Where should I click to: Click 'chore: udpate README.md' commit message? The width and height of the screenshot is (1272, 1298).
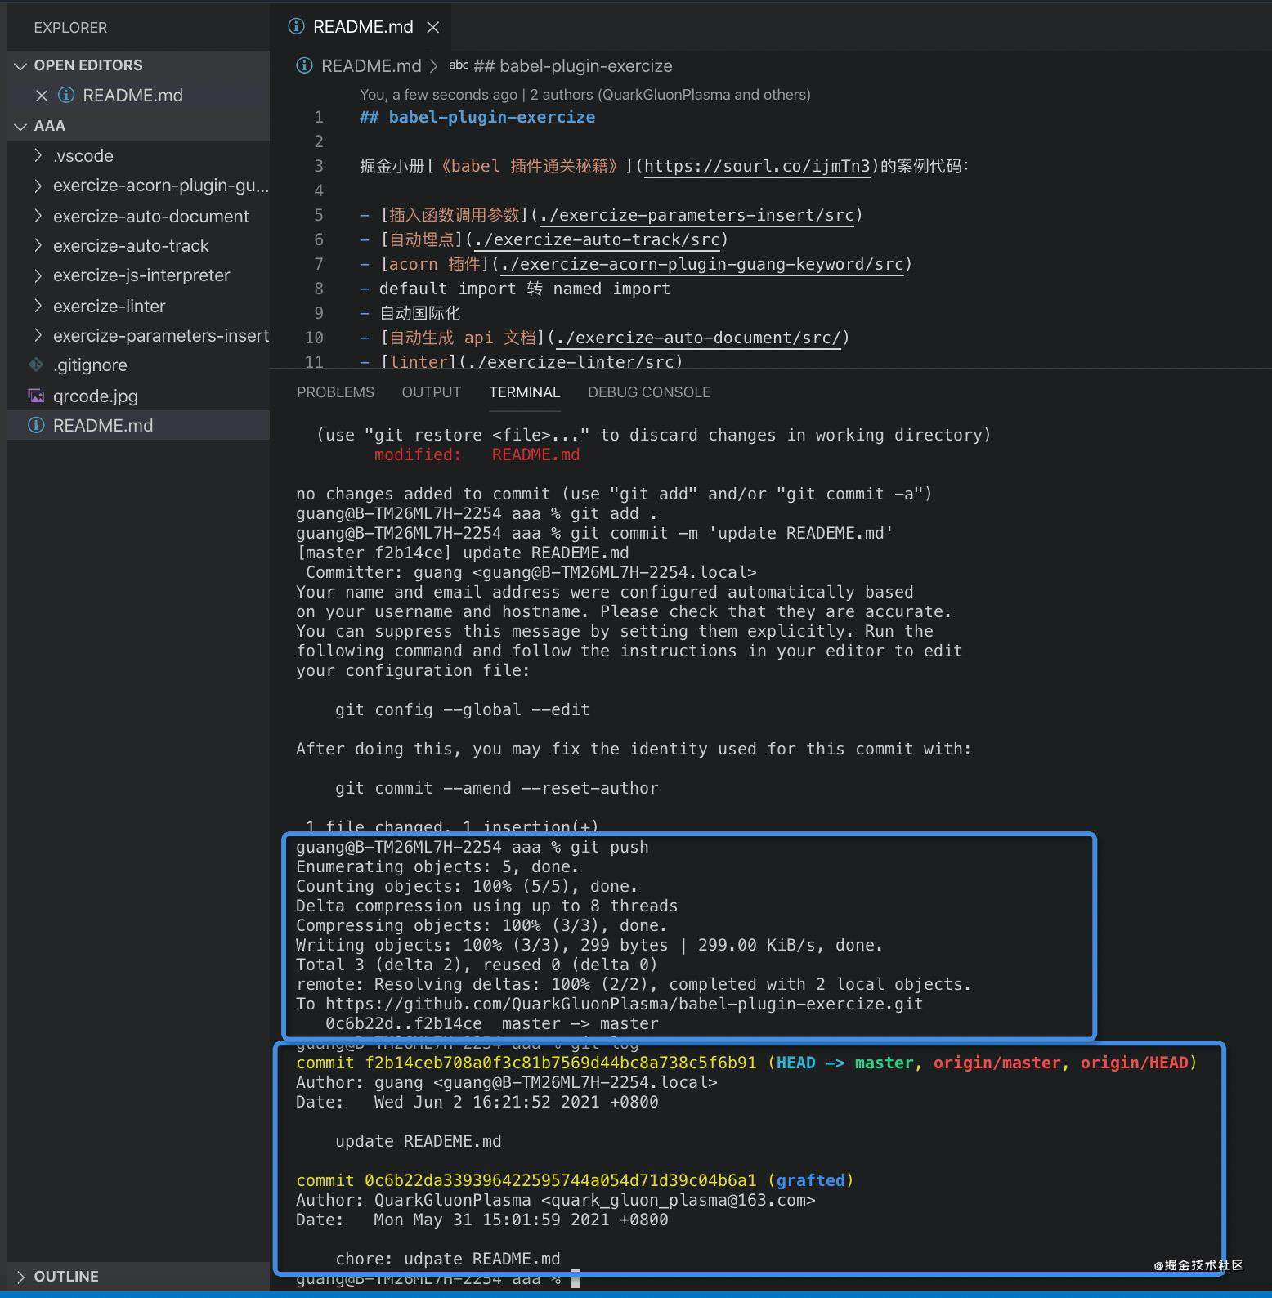448,1259
